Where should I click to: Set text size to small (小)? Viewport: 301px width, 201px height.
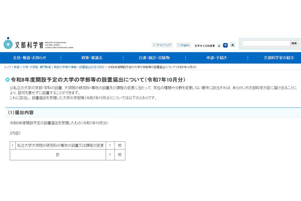[x=219, y=46]
